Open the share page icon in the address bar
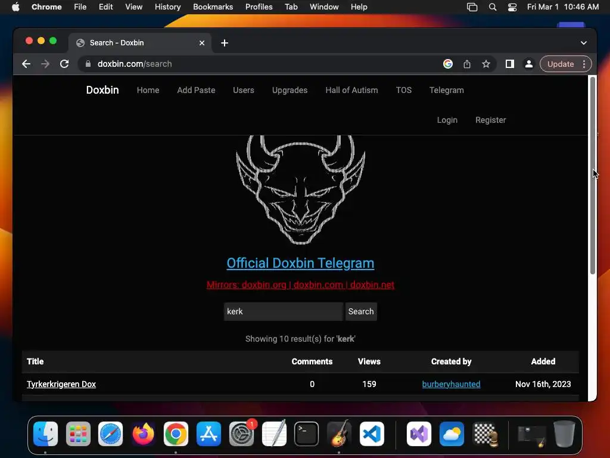The height and width of the screenshot is (458, 610). (467, 64)
